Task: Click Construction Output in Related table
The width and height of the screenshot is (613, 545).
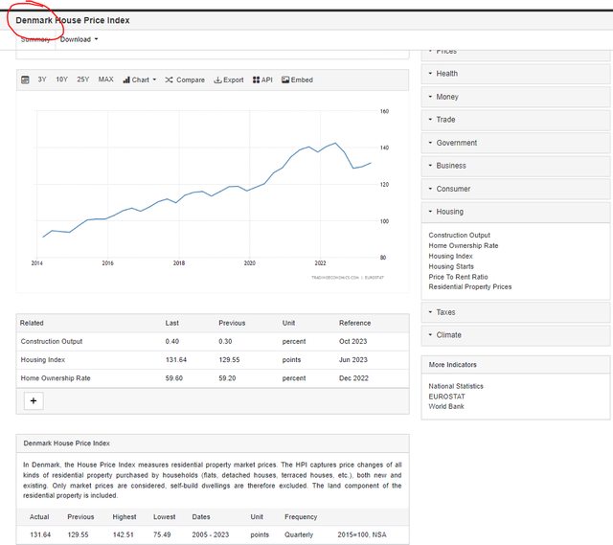Action: pyautogui.click(x=52, y=342)
